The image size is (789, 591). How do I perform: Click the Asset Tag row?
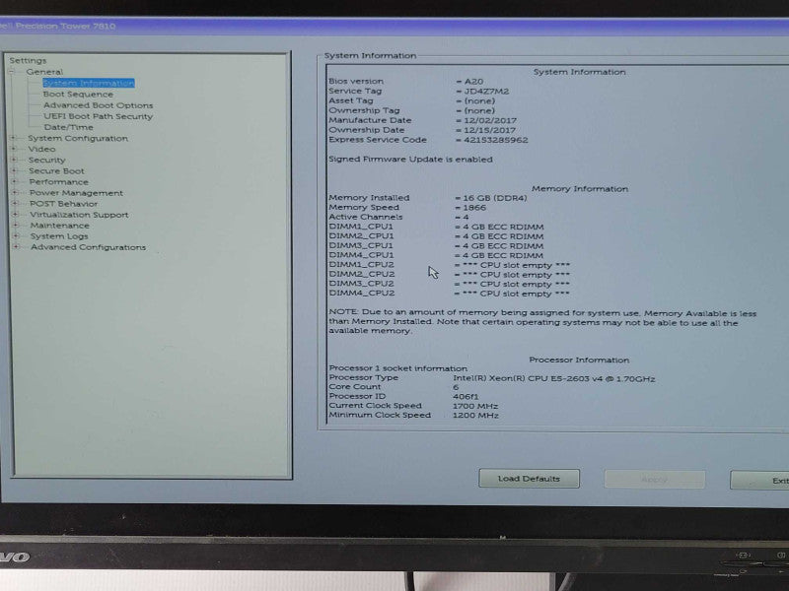click(x=412, y=101)
